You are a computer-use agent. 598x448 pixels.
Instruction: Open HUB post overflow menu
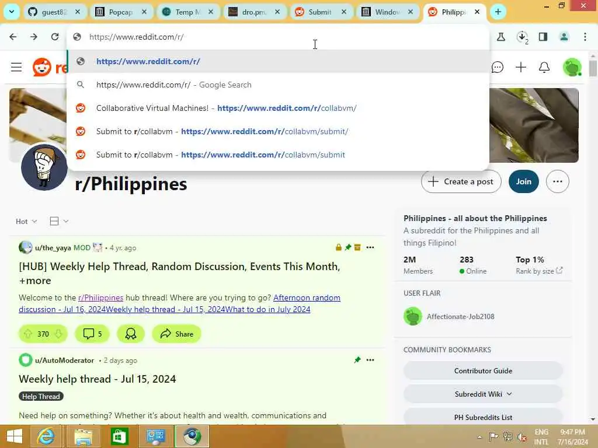point(370,247)
